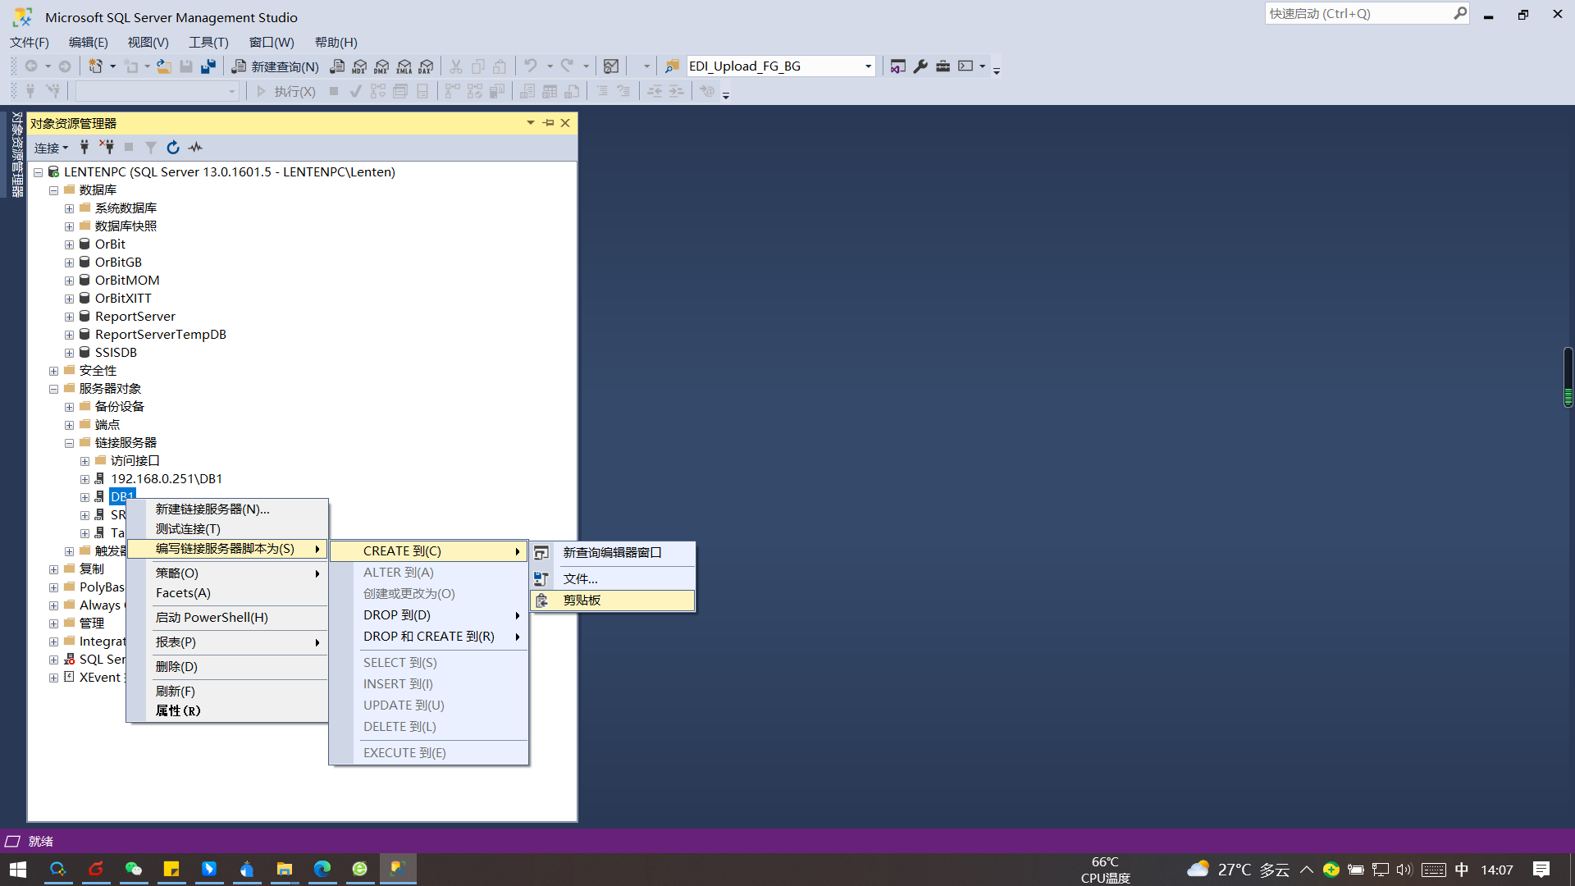Screen dimensions: 1575x886
Task: Click the DAX query icon
Action: [426, 66]
